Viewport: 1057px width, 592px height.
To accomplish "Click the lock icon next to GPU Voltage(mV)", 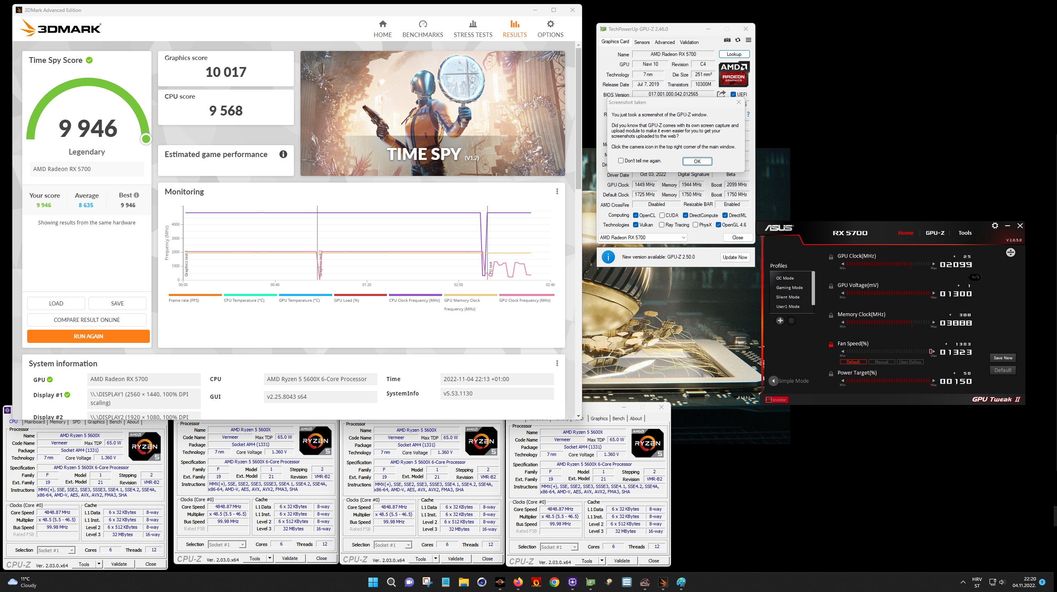I will (831, 286).
